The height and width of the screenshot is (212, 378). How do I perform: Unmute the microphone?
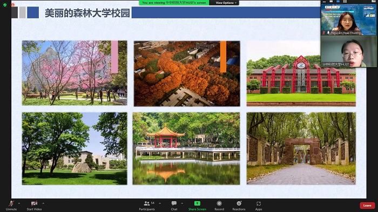click(11, 205)
